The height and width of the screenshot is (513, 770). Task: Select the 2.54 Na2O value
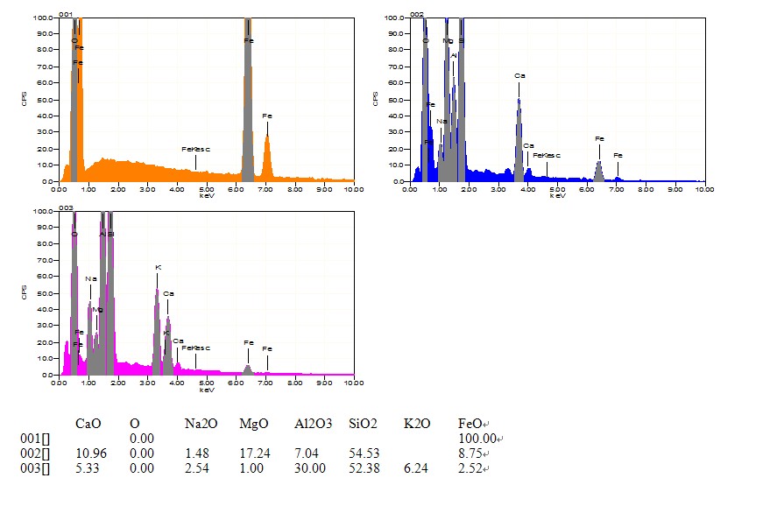[197, 468]
